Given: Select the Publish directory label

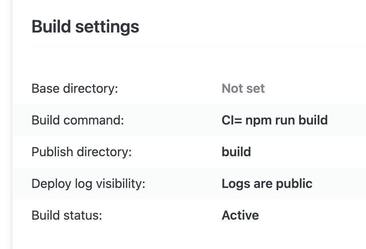Looking at the screenshot, I should [82, 152].
